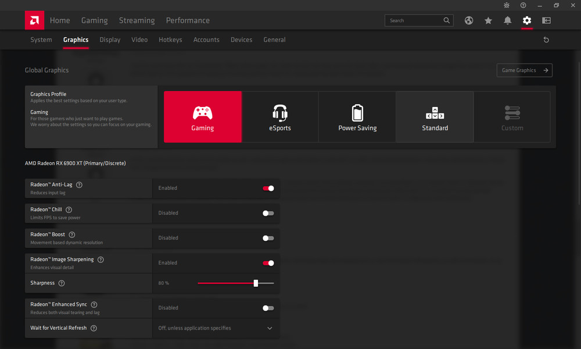Choose the Power Saving profile

pyautogui.click(x=357, y=117)
